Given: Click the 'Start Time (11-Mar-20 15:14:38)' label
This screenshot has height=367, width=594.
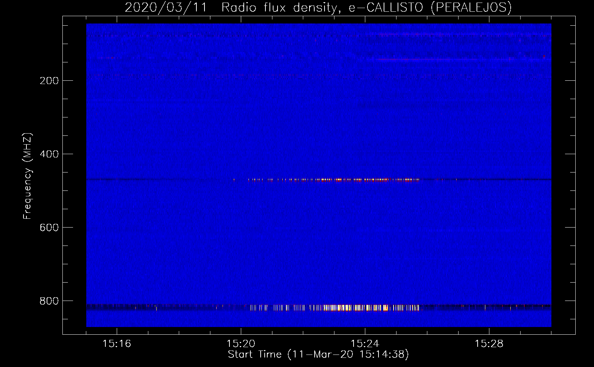Looking at the screenshot, I should click(318, 355).
